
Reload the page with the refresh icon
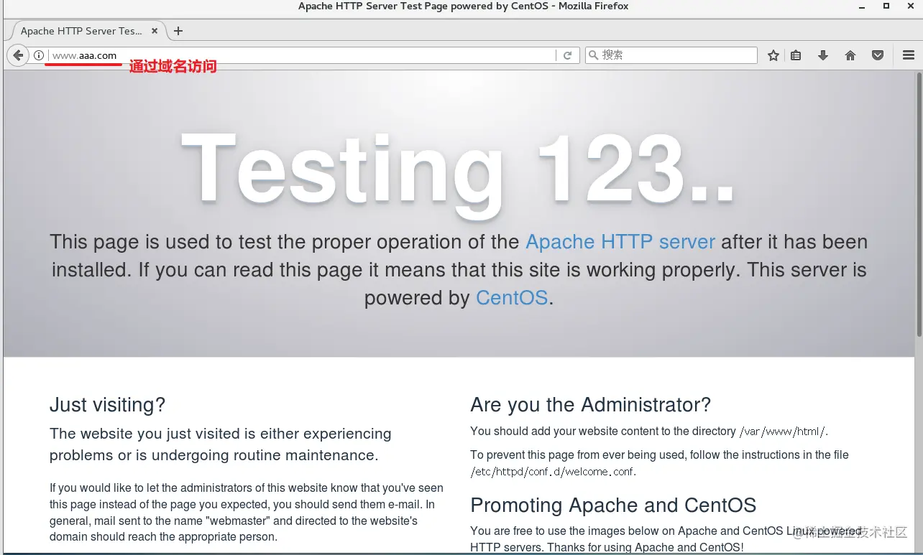tap(567, 55)
